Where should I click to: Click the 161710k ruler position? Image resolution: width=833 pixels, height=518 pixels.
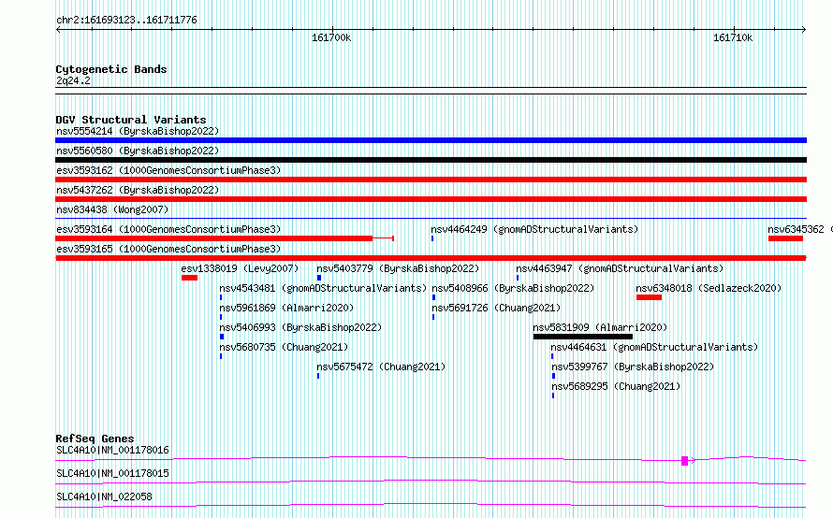click(x=733, y=37)
